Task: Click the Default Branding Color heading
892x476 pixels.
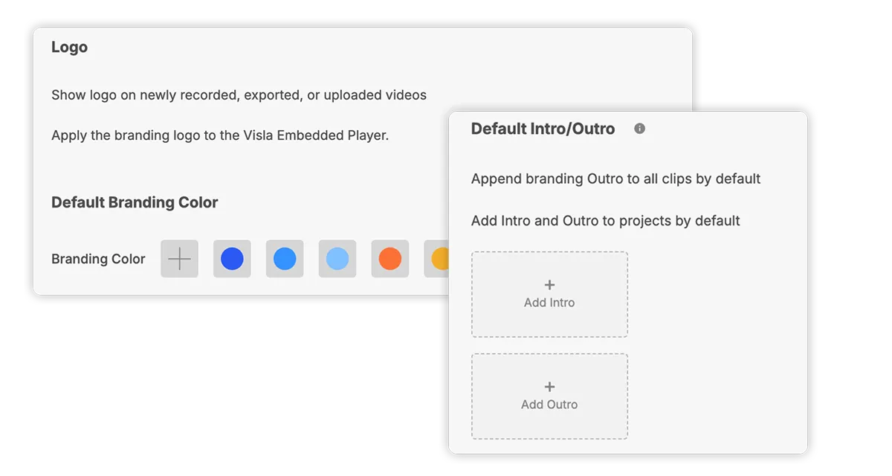Action: click(x=135, y=202)
